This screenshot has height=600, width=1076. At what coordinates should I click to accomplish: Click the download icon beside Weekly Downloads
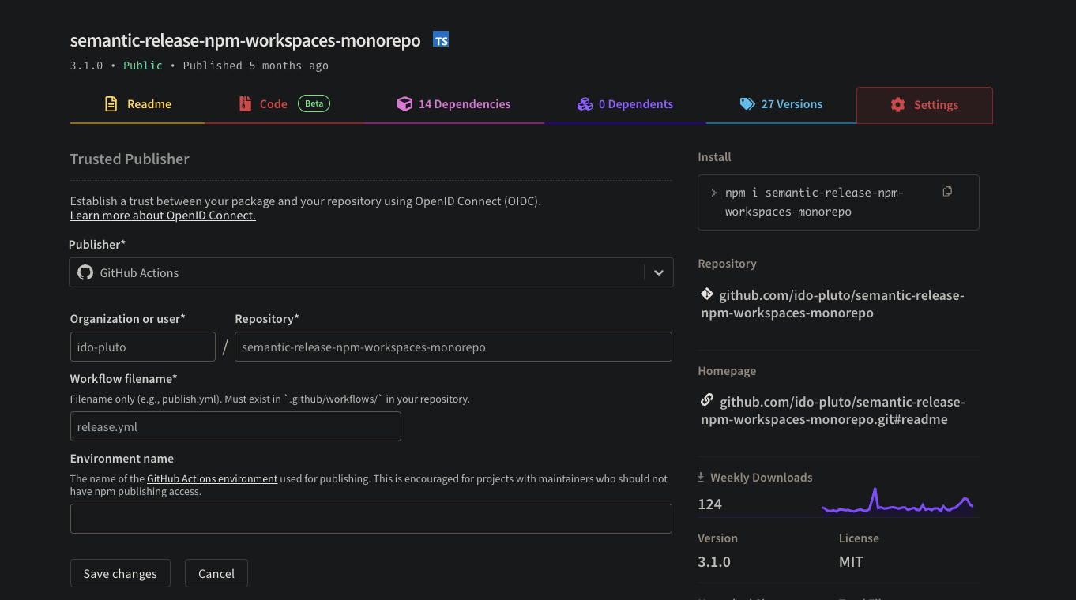pos(701,477)
